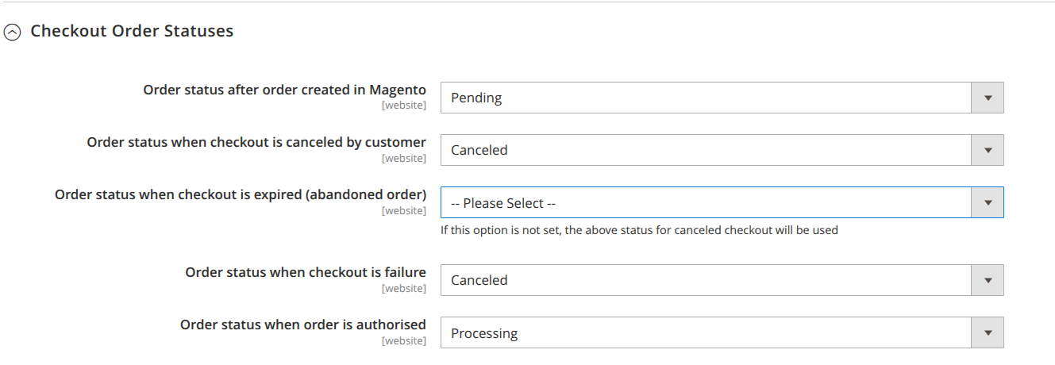Click label for canceled by customer status

(x=256, y=142)
